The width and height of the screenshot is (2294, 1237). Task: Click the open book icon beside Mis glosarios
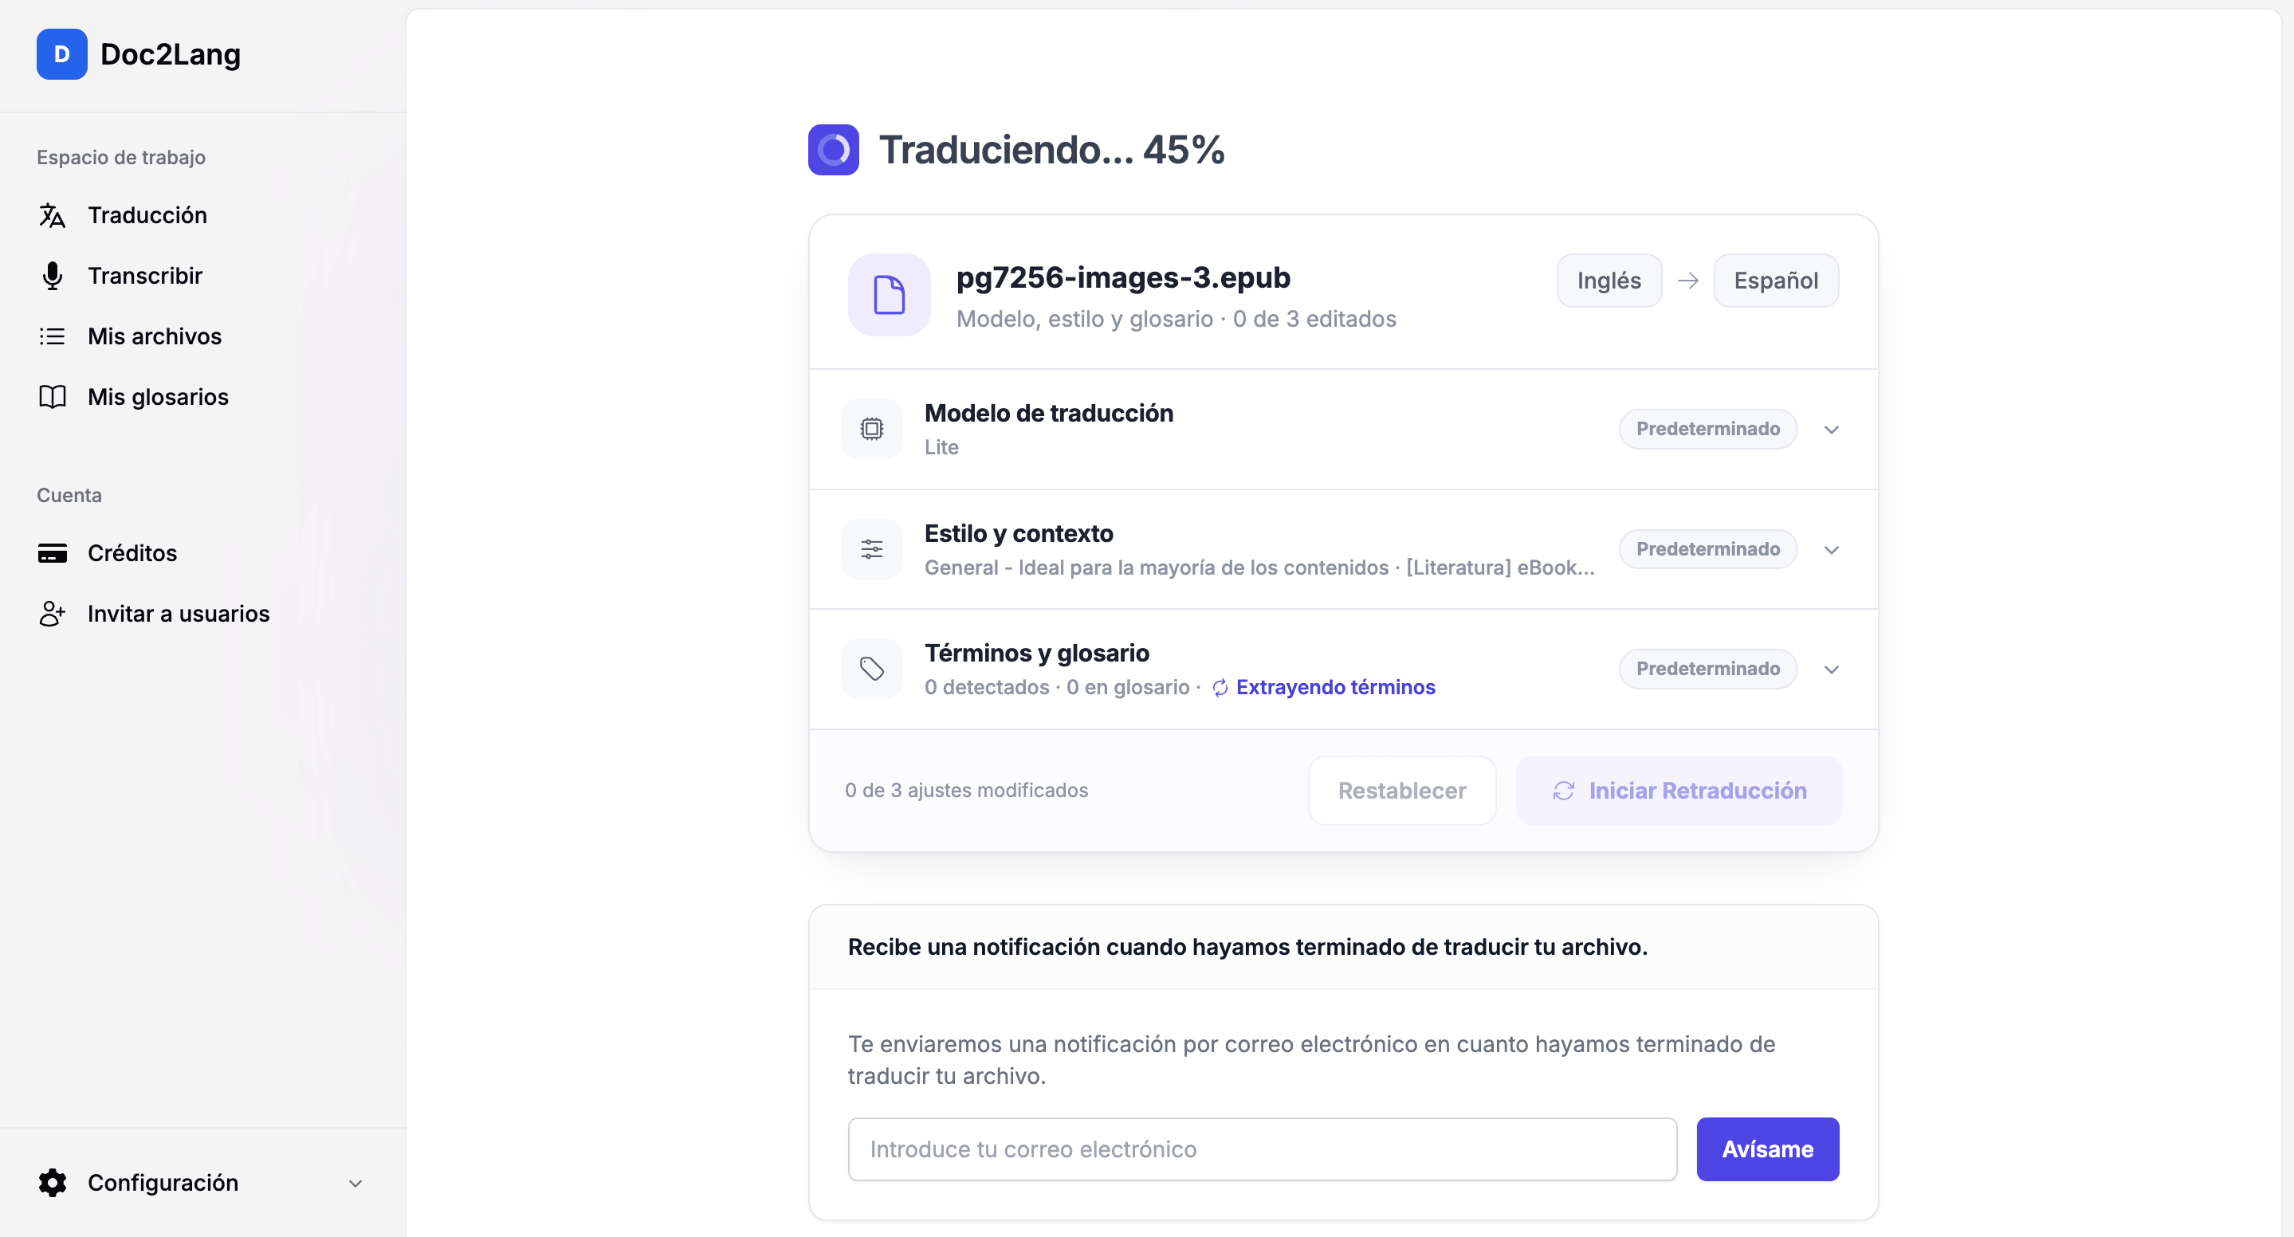pos(53,397)
